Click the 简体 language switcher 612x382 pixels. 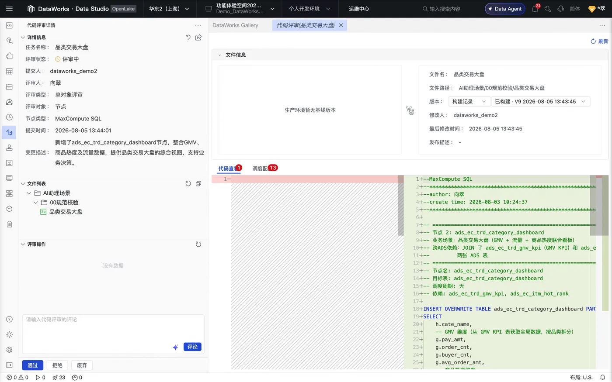(575, 9)
